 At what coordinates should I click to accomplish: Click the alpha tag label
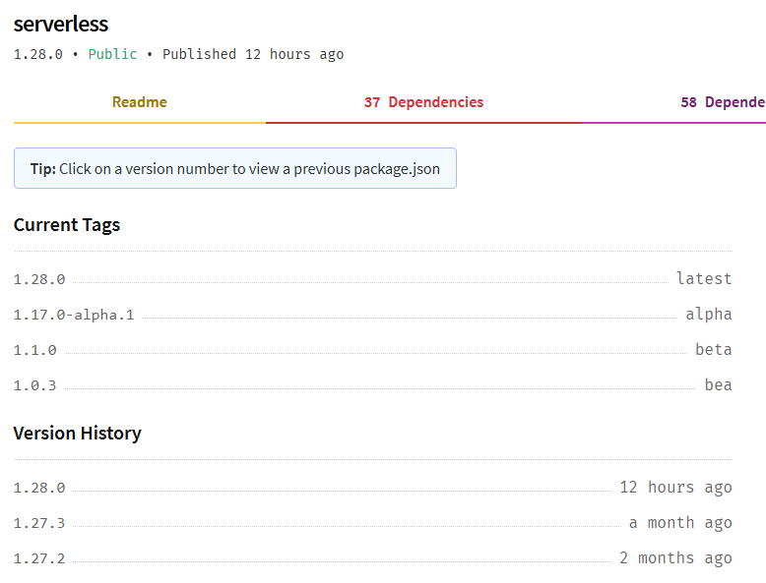coord(709,315)
